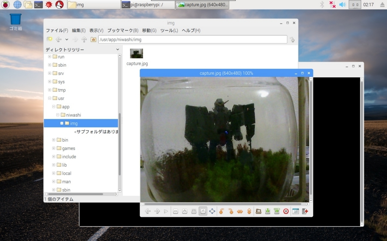Select the include folder in tree
The width and height of the screenshot is (387, 241).
[x=69, y=157]
